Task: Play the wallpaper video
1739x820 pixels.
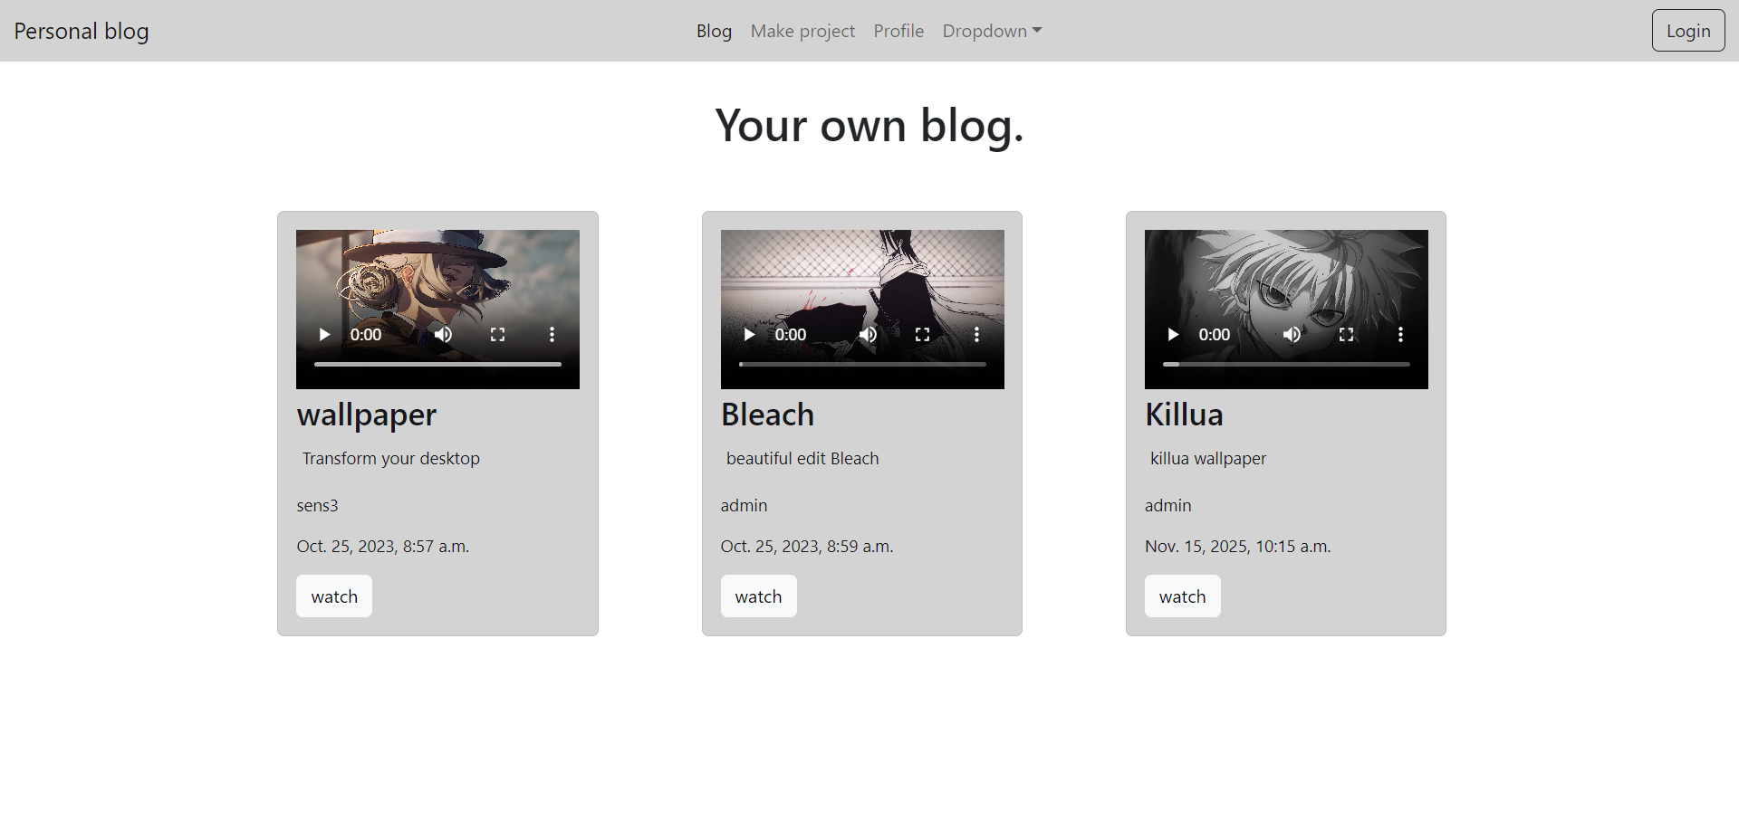Action: click(x=324, y=335)
